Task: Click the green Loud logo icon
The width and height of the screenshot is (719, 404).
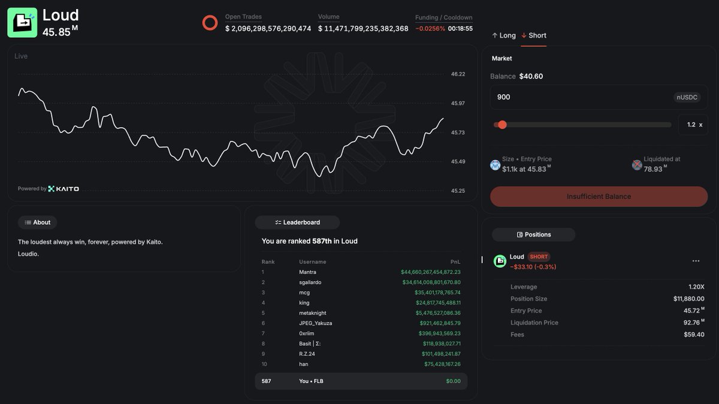Action: (22, 23)
